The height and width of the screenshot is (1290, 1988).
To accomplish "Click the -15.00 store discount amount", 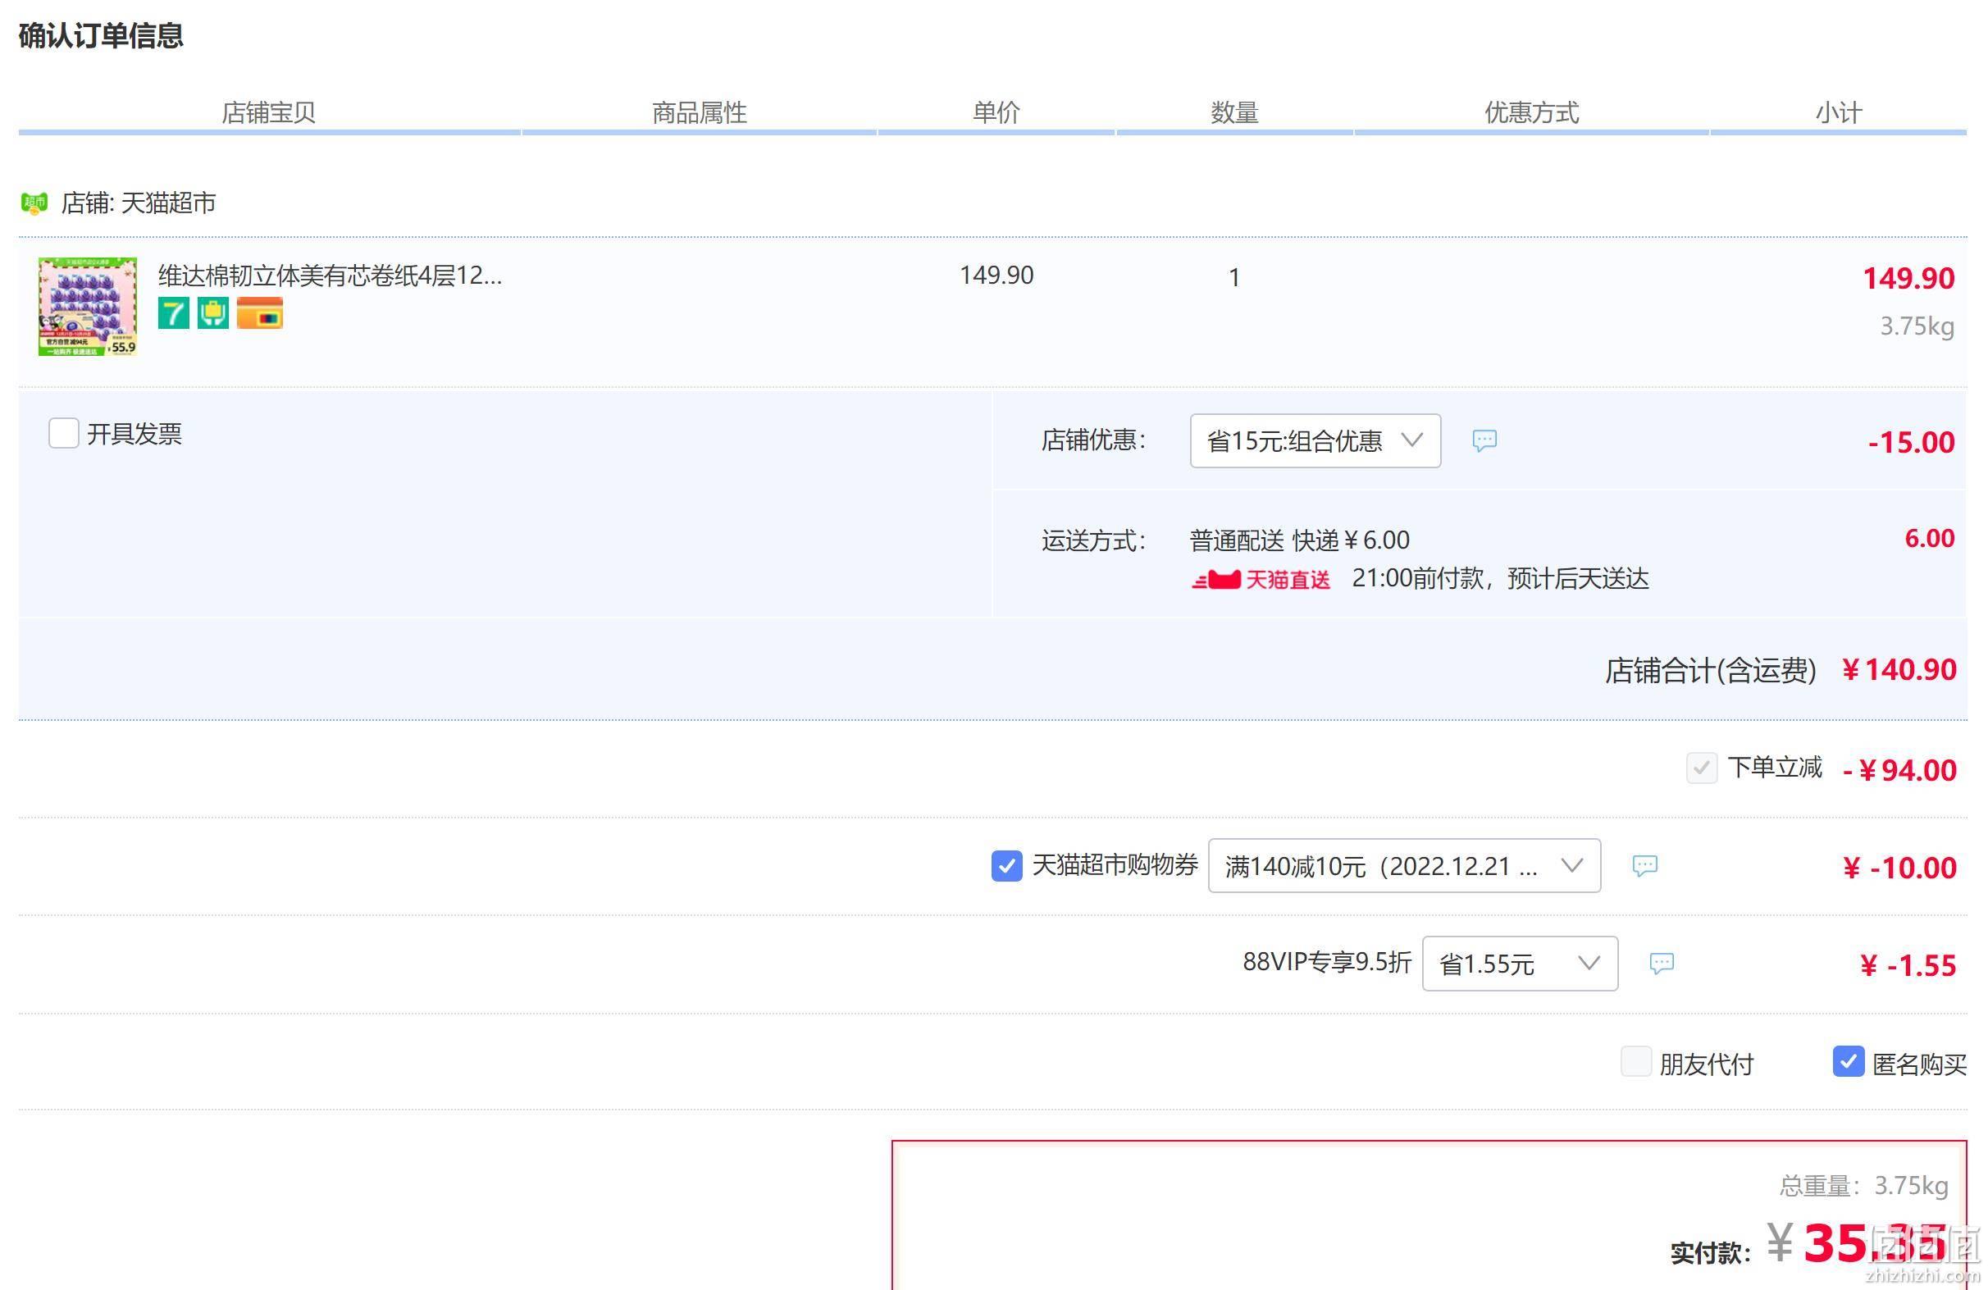I will click(x=1911, y=442).
